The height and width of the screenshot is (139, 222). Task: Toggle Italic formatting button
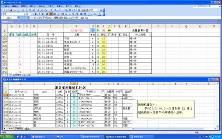click(39, 14)
